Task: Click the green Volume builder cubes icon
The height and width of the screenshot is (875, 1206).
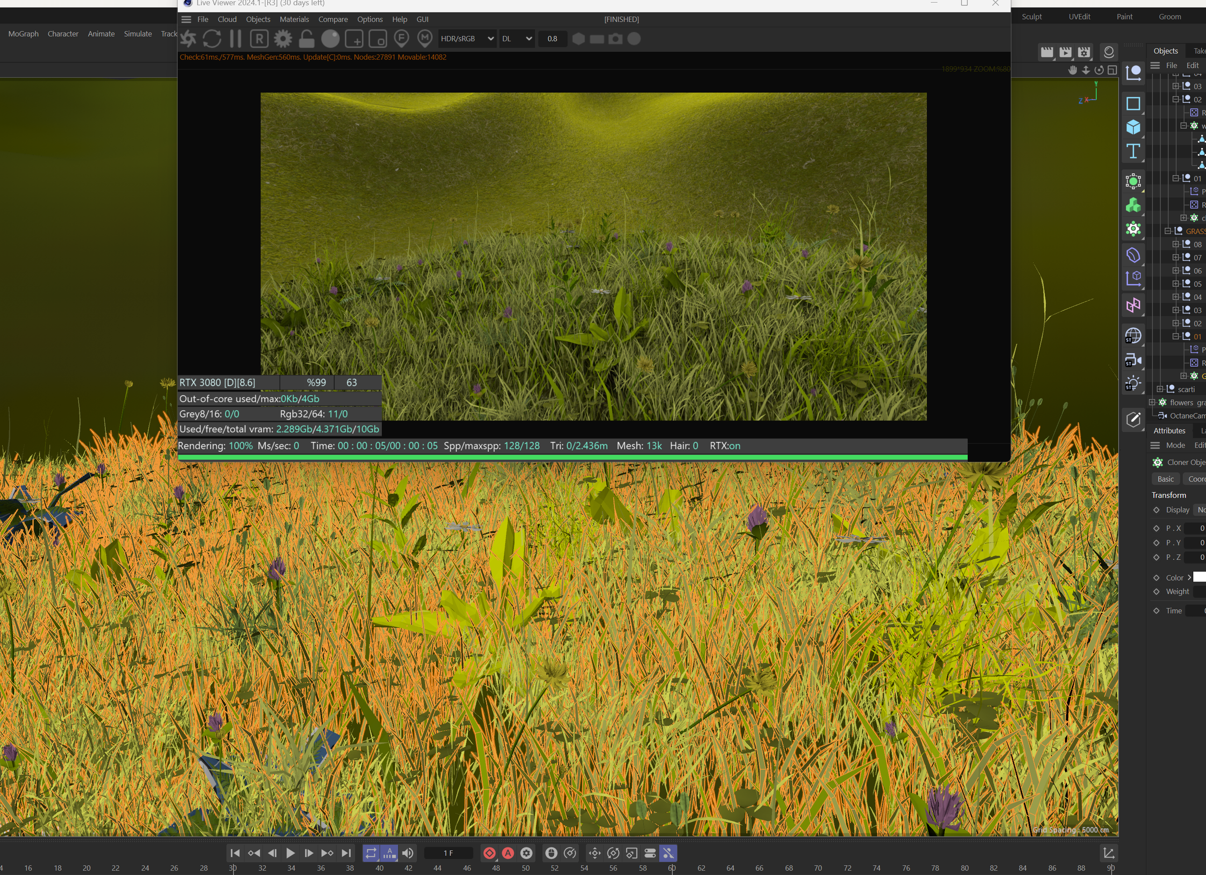Action: [1133, 205]
